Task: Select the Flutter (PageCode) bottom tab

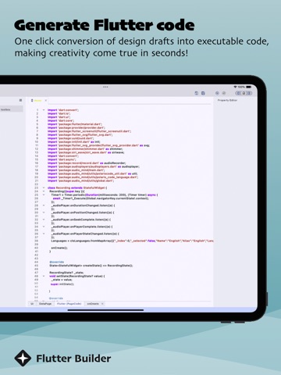Action: pos(69,304)
